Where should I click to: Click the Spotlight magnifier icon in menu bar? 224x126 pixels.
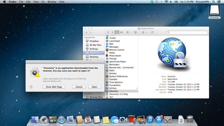coord(213,2)
